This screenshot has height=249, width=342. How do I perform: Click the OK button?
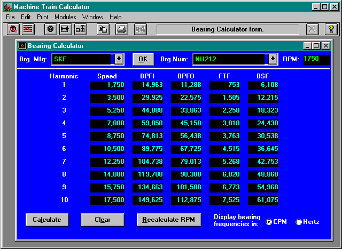143,59
